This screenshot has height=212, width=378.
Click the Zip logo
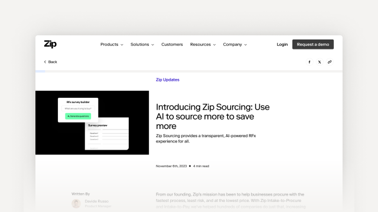[x=50, y=44]
